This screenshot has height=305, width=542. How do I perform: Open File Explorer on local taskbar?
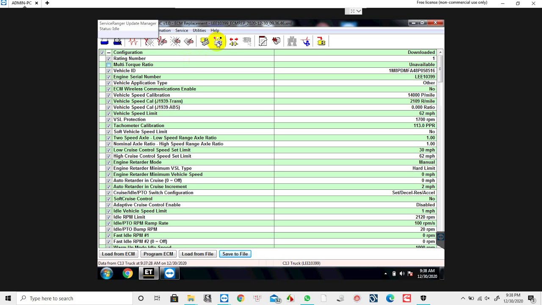click(x=191, y=298)
